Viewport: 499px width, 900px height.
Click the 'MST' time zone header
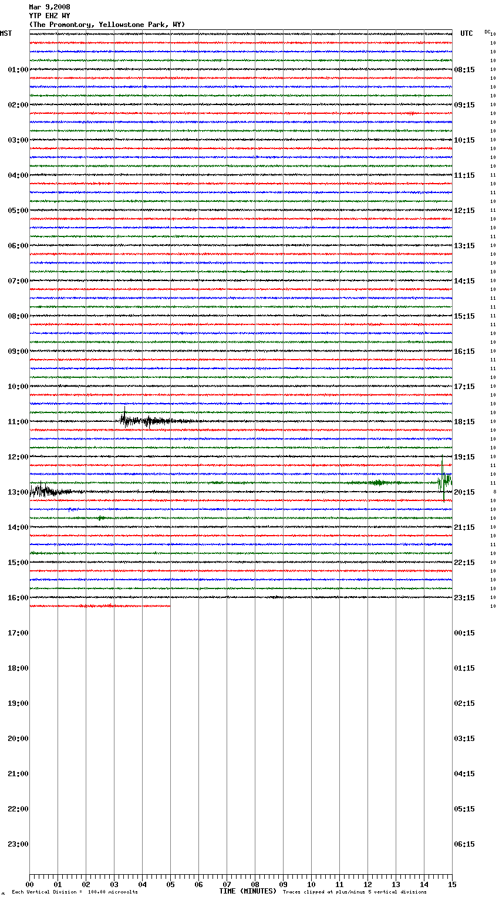click(6, 33)
